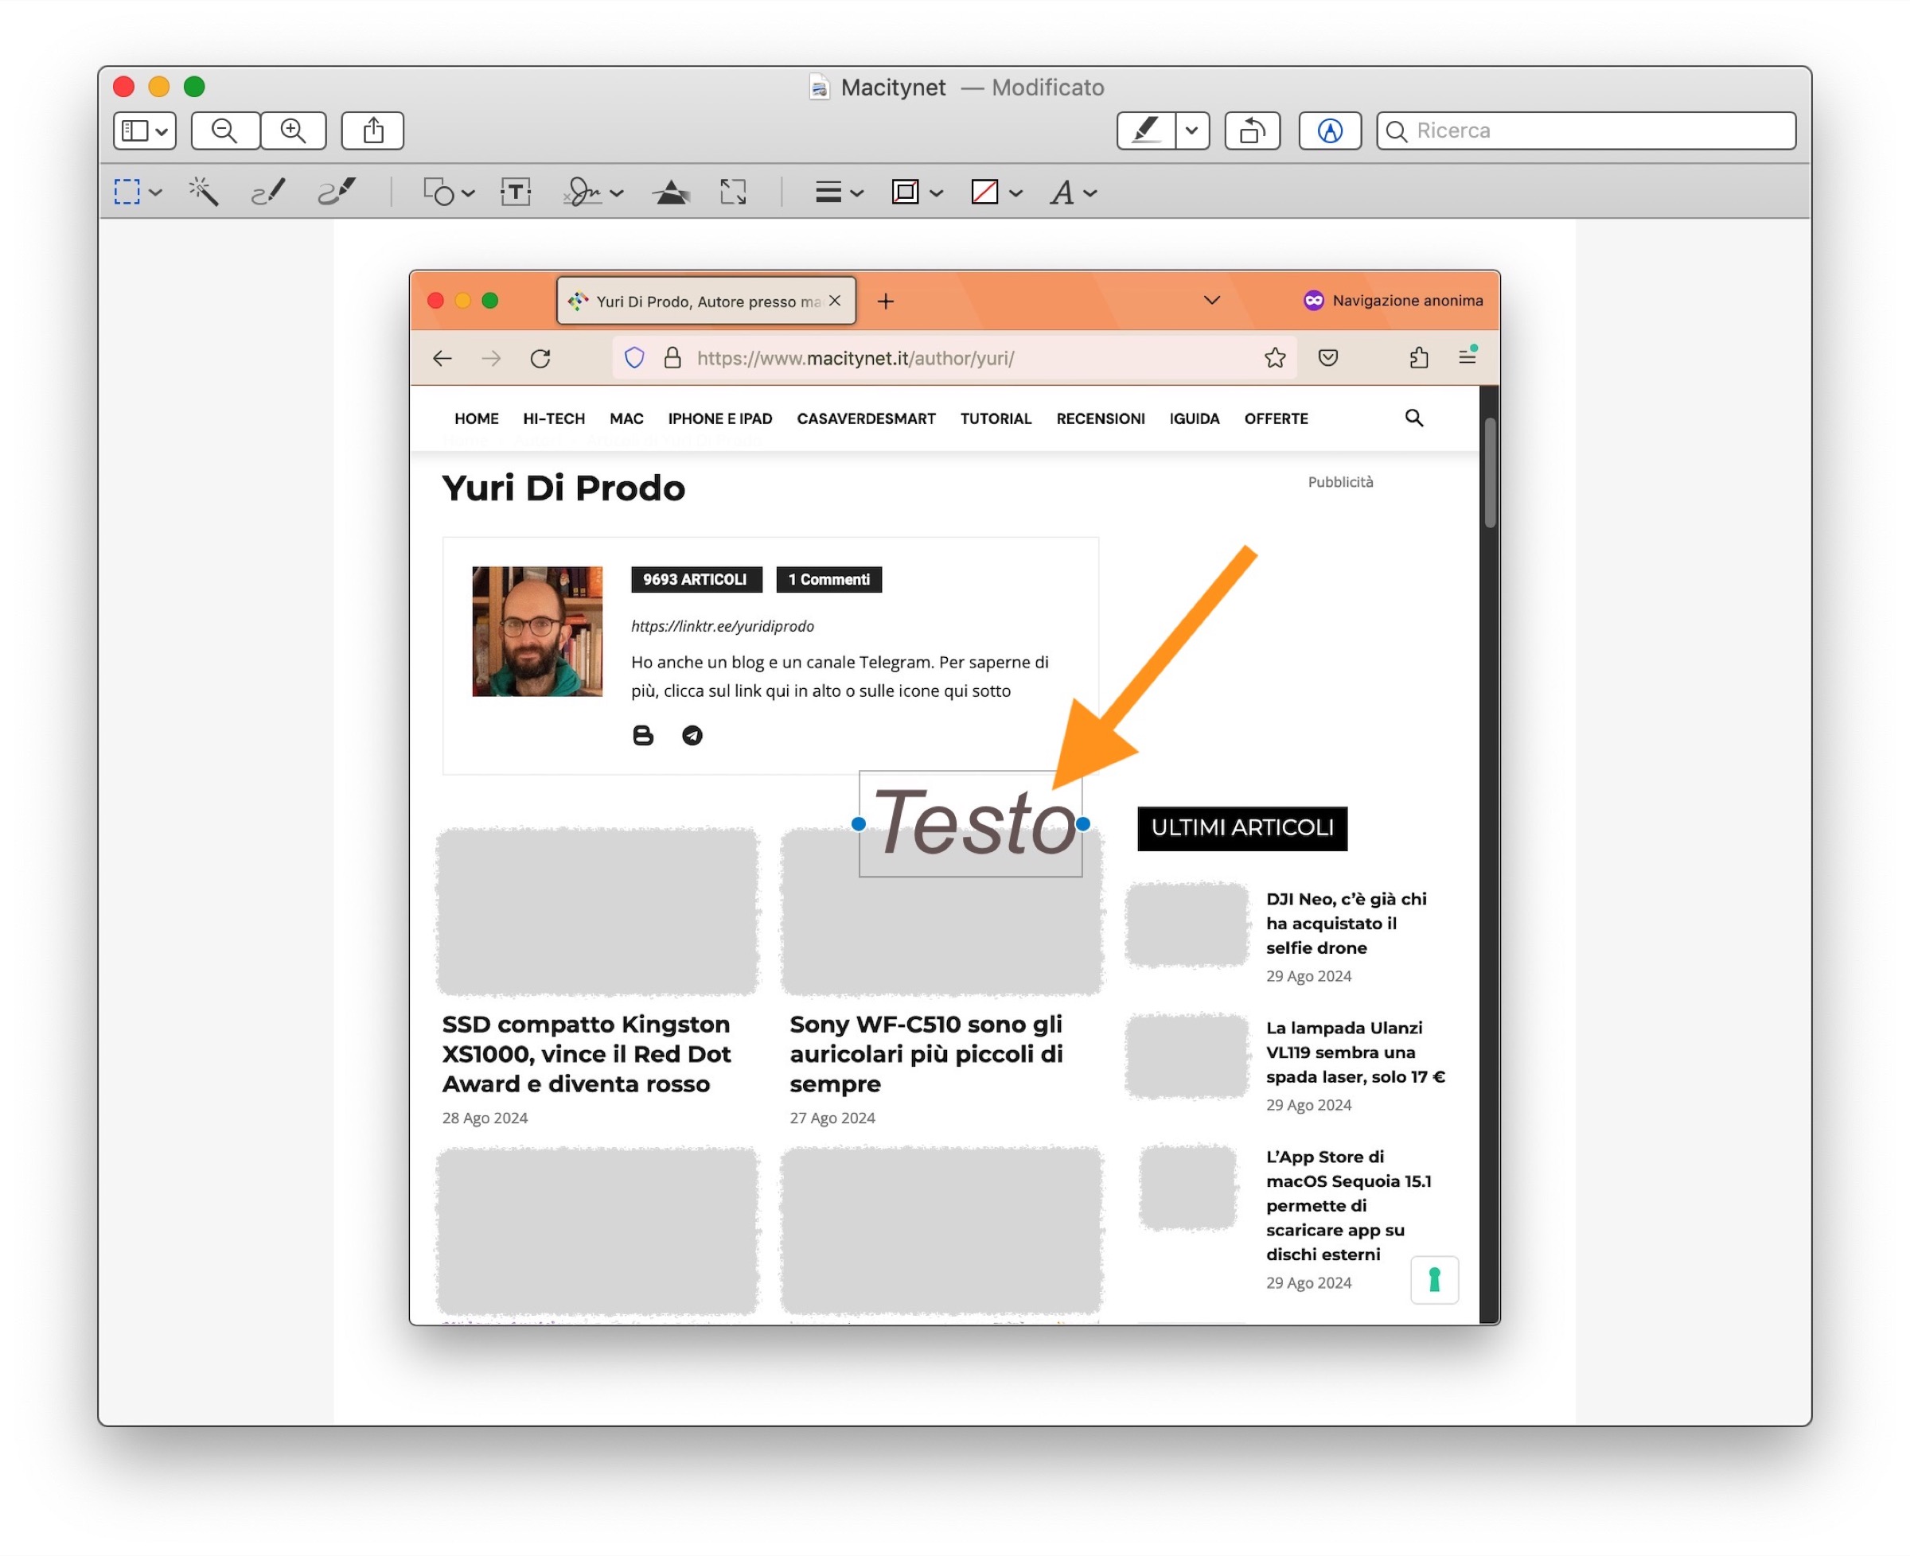Toggle the Markup toolbar circled-A button
The height and width of the screenshot is (1556, 1910).
click(1329, 131)
